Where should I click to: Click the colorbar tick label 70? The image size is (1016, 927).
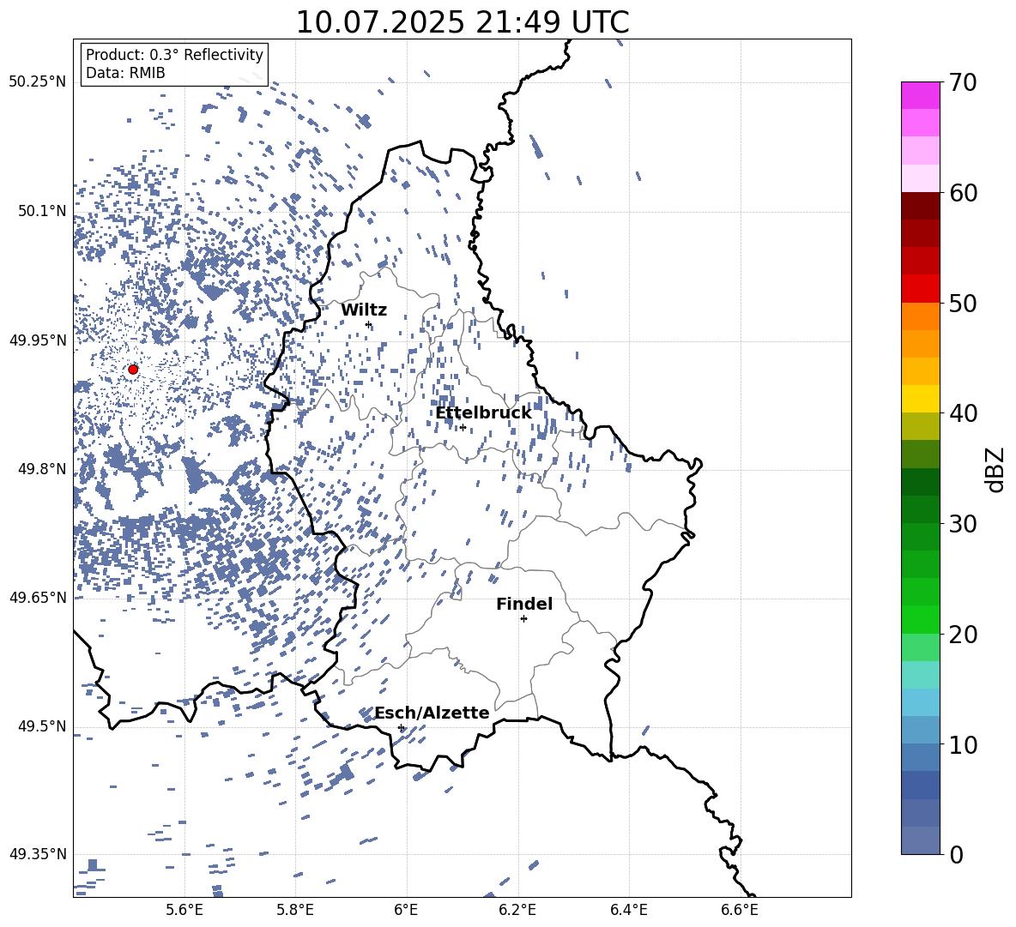[x=964, y=82]
